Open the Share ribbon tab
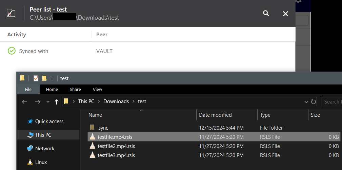Image resolution: width=342 pixels, height=170 pixels. pos(75,89)
